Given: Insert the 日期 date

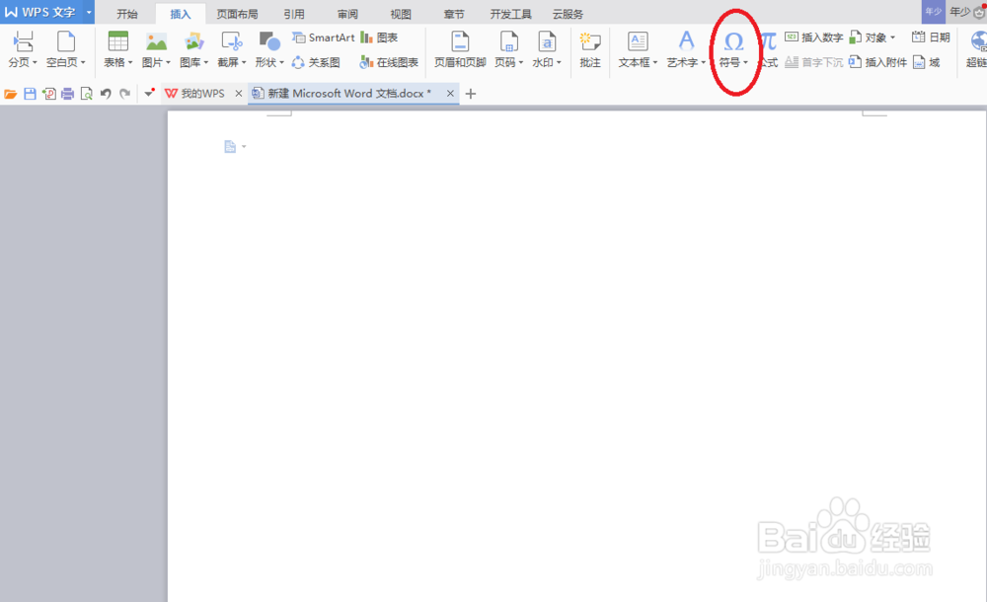Looking at the screenshot, I should [931, 38].
